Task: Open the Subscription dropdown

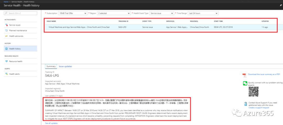Action: pos(73,13)
